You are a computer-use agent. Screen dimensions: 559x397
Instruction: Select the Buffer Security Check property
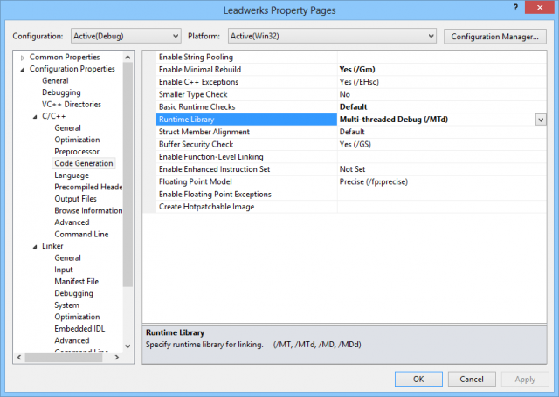pos(196,144)
